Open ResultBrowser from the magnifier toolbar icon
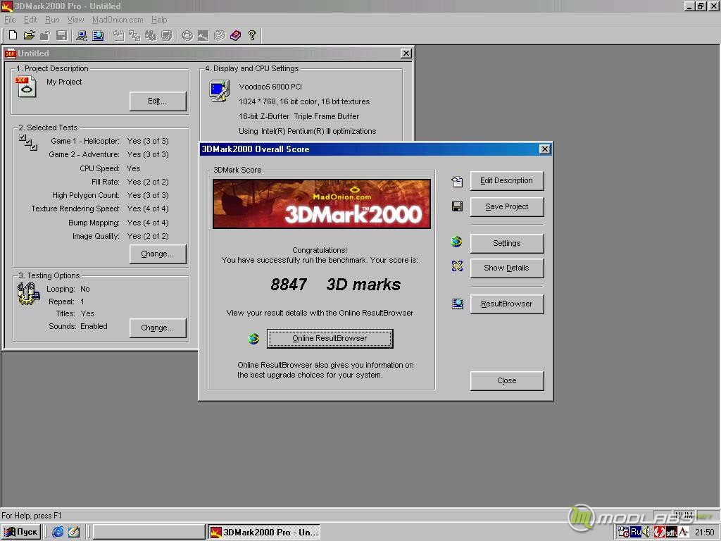This screenshot has height=541, width=721. [x=98, y=35]
